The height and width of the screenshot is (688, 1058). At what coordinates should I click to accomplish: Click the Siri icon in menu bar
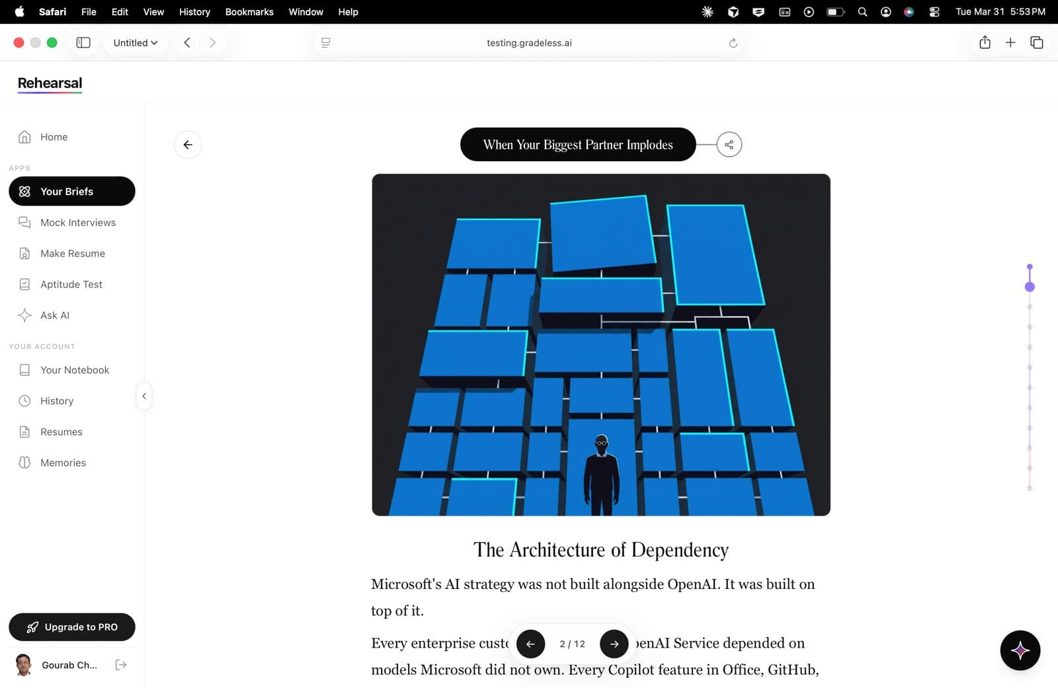[x=909, y=12]
